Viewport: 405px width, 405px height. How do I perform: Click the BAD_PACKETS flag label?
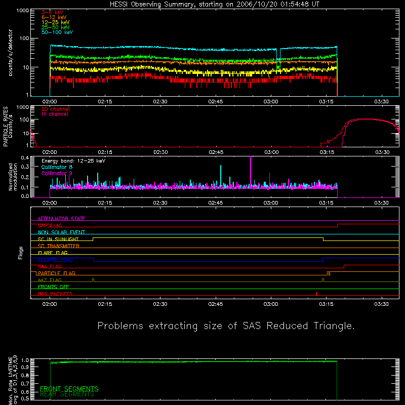(55, 294)
